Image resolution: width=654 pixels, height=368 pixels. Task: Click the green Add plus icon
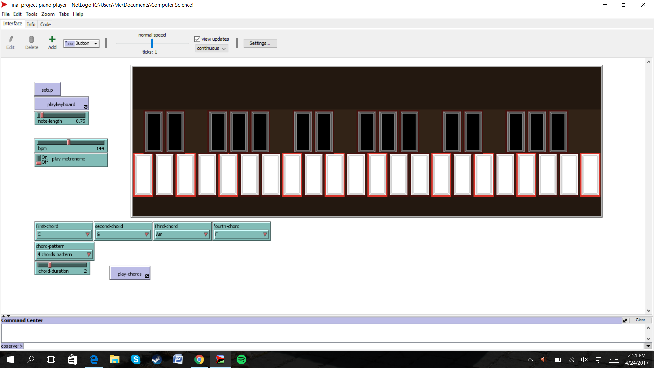52,40
